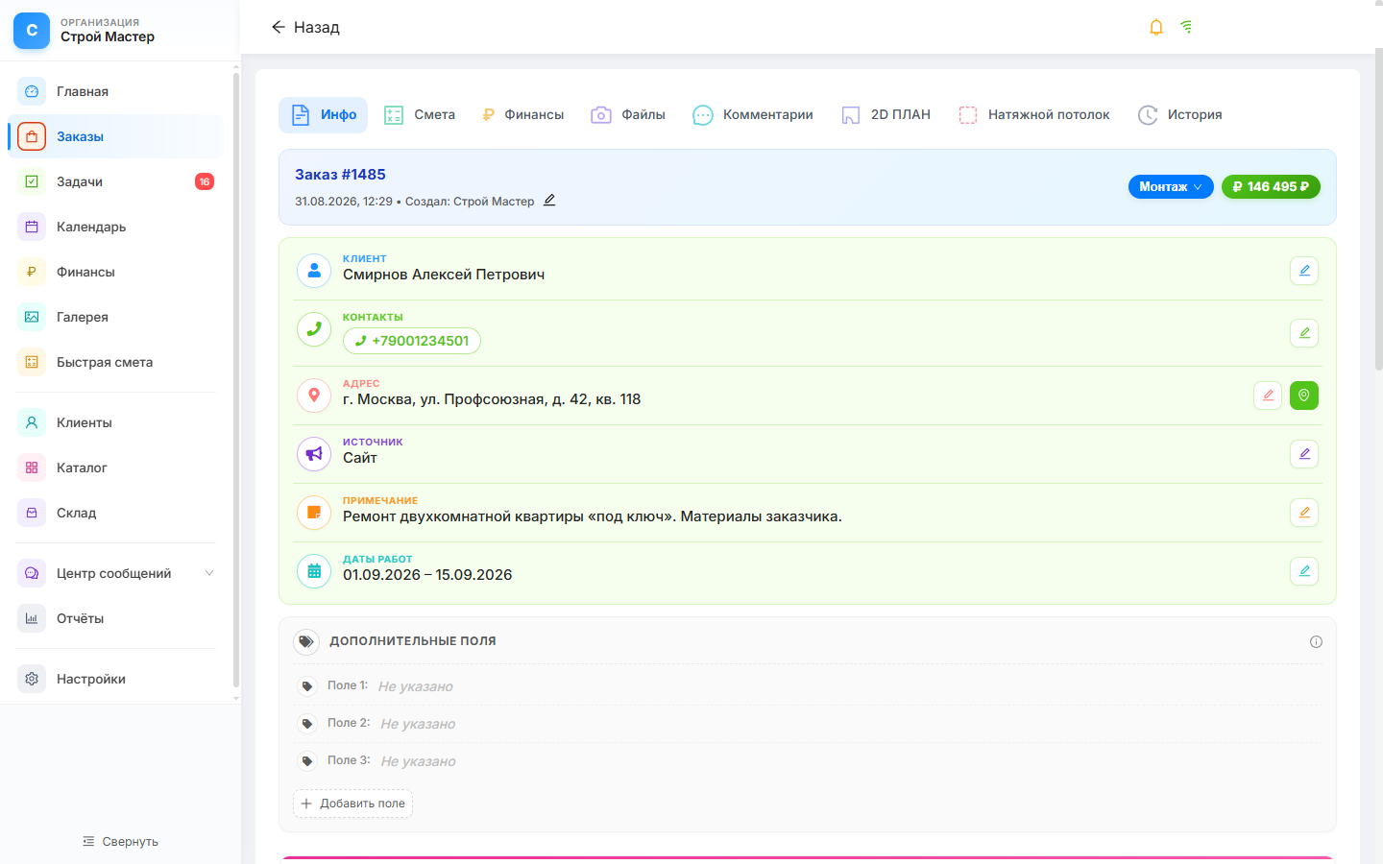
Task: Click the main page vertical scrollbar
Action: coord(1378,209)
